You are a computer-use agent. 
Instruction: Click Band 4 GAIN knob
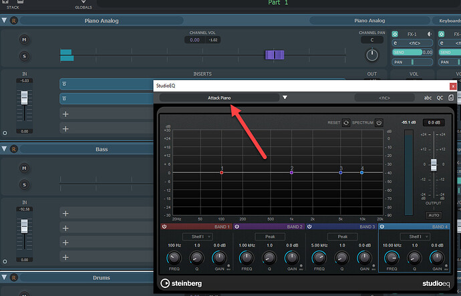click(437, 258)
